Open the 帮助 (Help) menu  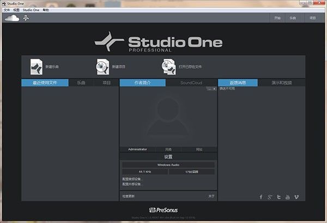[x=46, y=10]
